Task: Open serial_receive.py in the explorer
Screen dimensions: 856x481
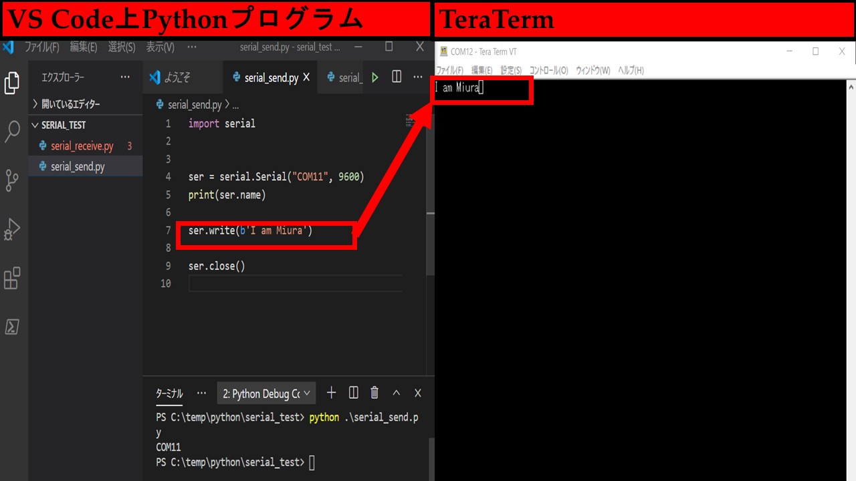Action: coord(82,146)
